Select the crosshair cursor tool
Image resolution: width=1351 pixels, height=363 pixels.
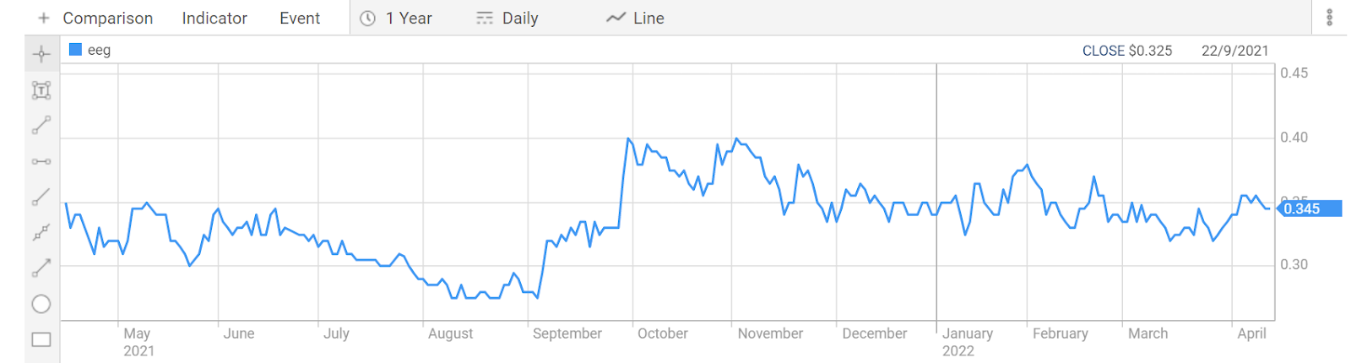(41, 55)
